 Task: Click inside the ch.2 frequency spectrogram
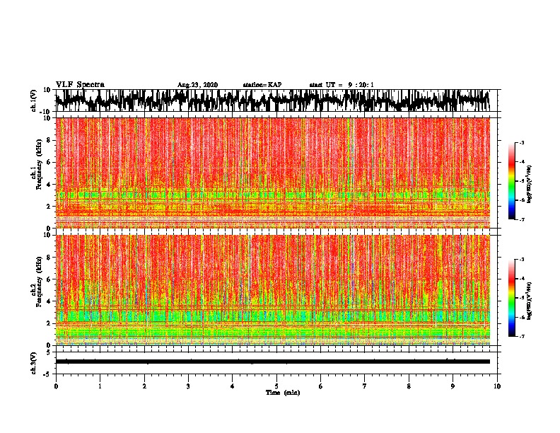pyautogui.click(x=272, y=290)
